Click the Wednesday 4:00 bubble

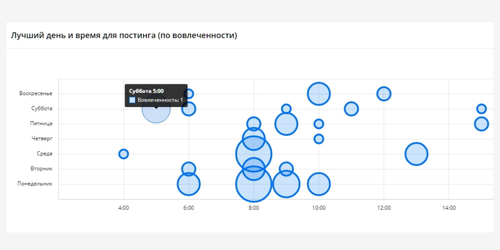click(x=123, y=154)
